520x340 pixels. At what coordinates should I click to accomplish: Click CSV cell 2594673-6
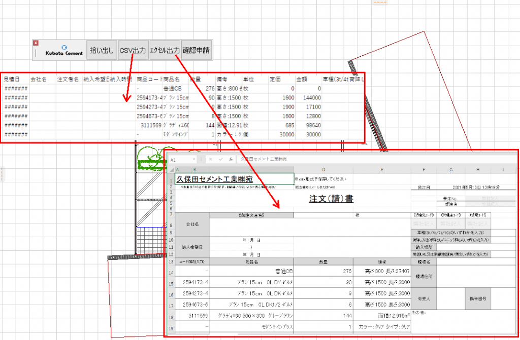pos(149,116)
